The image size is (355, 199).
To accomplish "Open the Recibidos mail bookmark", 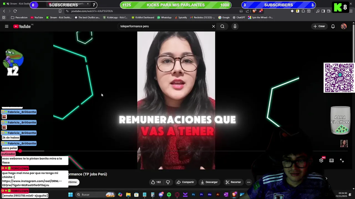I will point(202,17).
